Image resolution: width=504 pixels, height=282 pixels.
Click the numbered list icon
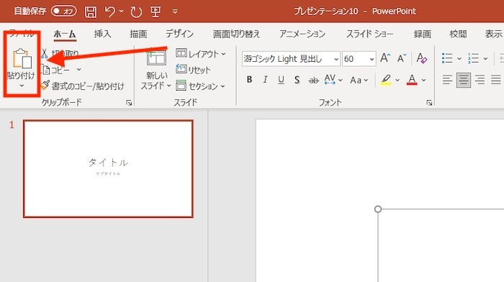click(473, 58)
